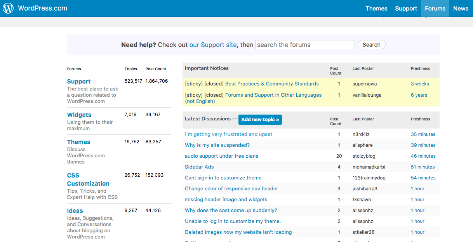Select last poster name stolzyblog
The width and height of the screenshot is (473, 242).
[364, 156]
